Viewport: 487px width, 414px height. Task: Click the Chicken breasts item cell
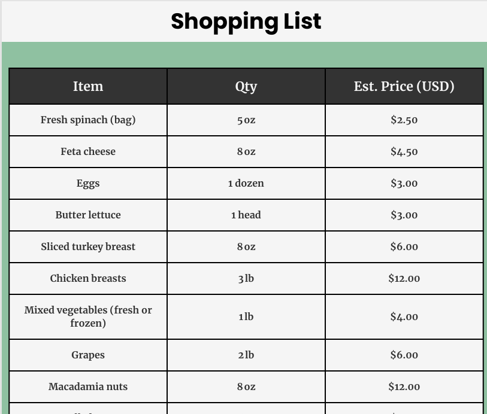coord(88,278)
